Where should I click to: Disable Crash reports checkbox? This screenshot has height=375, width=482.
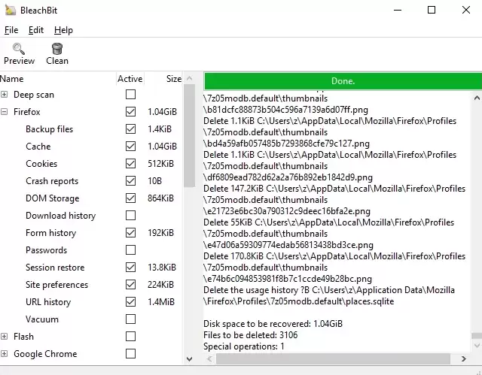click(130, 181)
